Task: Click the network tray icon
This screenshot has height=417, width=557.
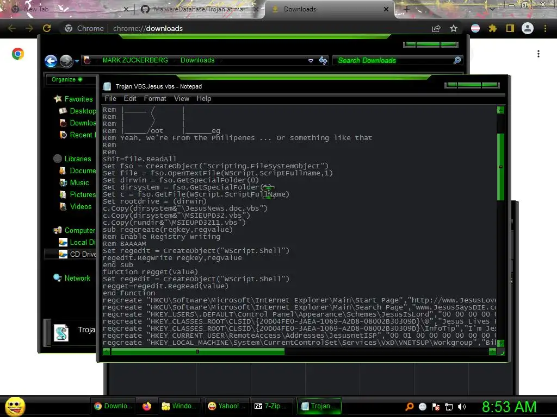Action: click(x=449, y=407)
